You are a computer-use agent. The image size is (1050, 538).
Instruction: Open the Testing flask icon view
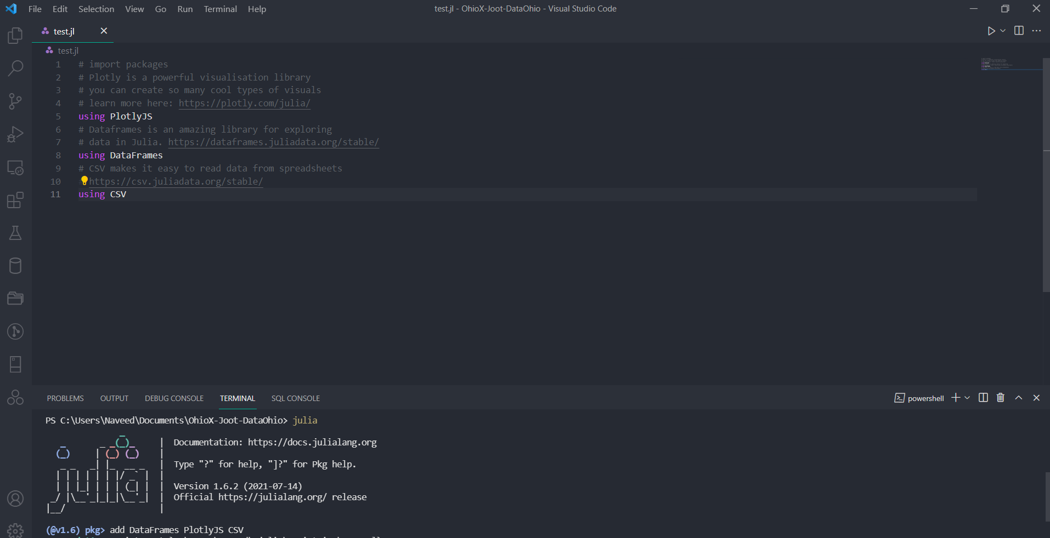click(15, 233)
